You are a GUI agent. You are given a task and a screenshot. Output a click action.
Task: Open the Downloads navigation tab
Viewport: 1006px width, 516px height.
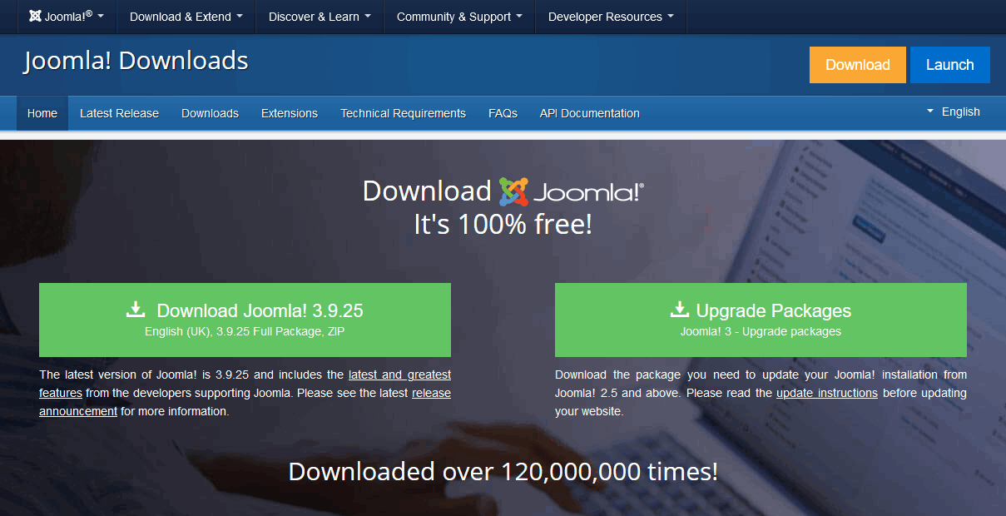pyautogui.click(x=210, y=113)
